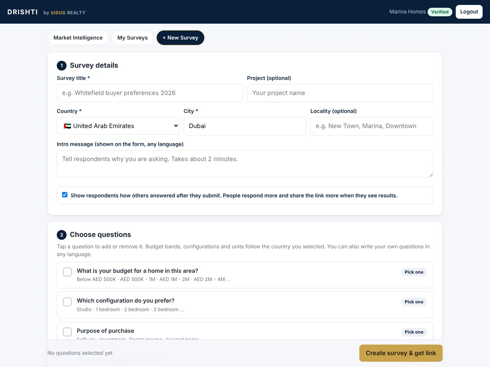Click the Logout button
This screenshot has height=367, width=490.
tap(469, 12)
